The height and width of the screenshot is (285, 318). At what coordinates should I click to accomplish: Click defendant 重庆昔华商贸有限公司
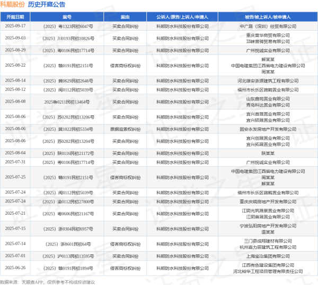point(267,35)
